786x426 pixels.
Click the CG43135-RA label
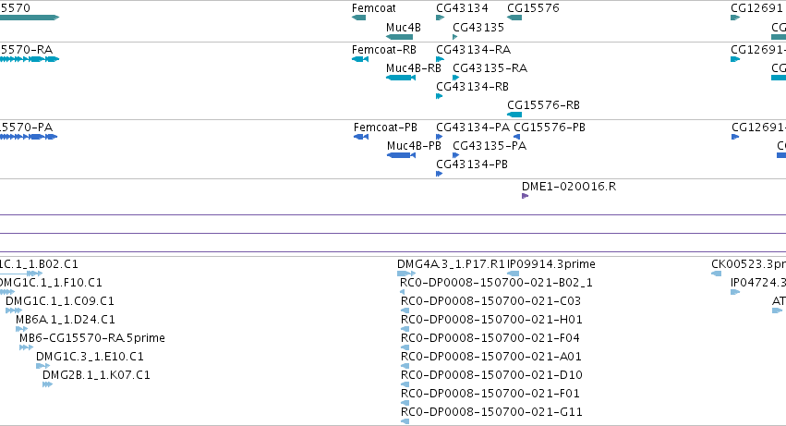(x=490, y=68)
